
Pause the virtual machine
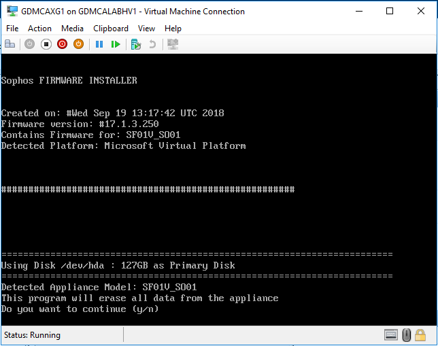[x=99, y=44]
